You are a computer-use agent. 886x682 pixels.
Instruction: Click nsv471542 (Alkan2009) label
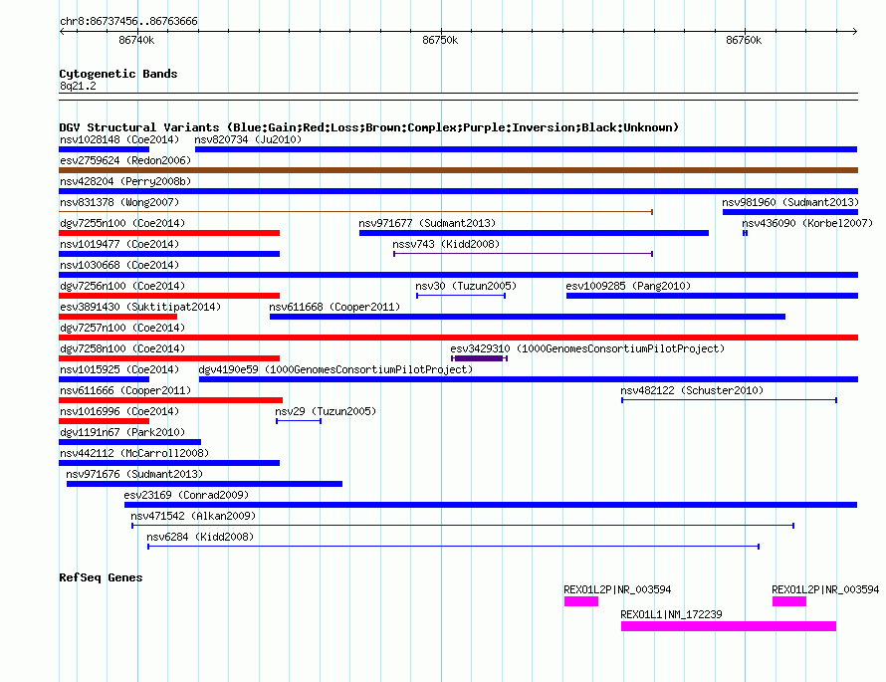coord(193,516)
